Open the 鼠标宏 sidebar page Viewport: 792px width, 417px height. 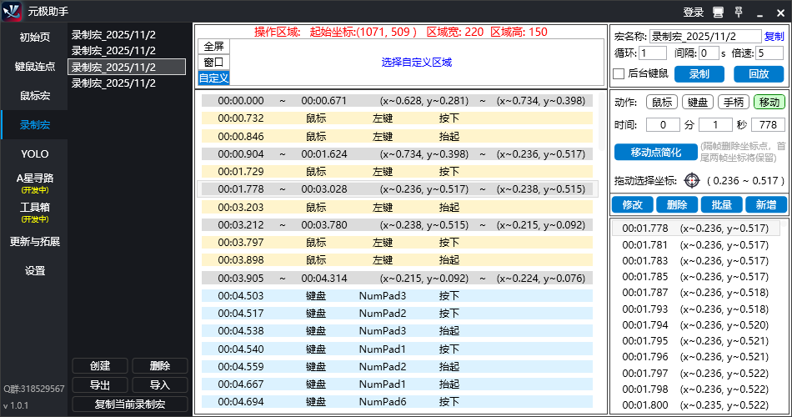(x=34, y=96)
